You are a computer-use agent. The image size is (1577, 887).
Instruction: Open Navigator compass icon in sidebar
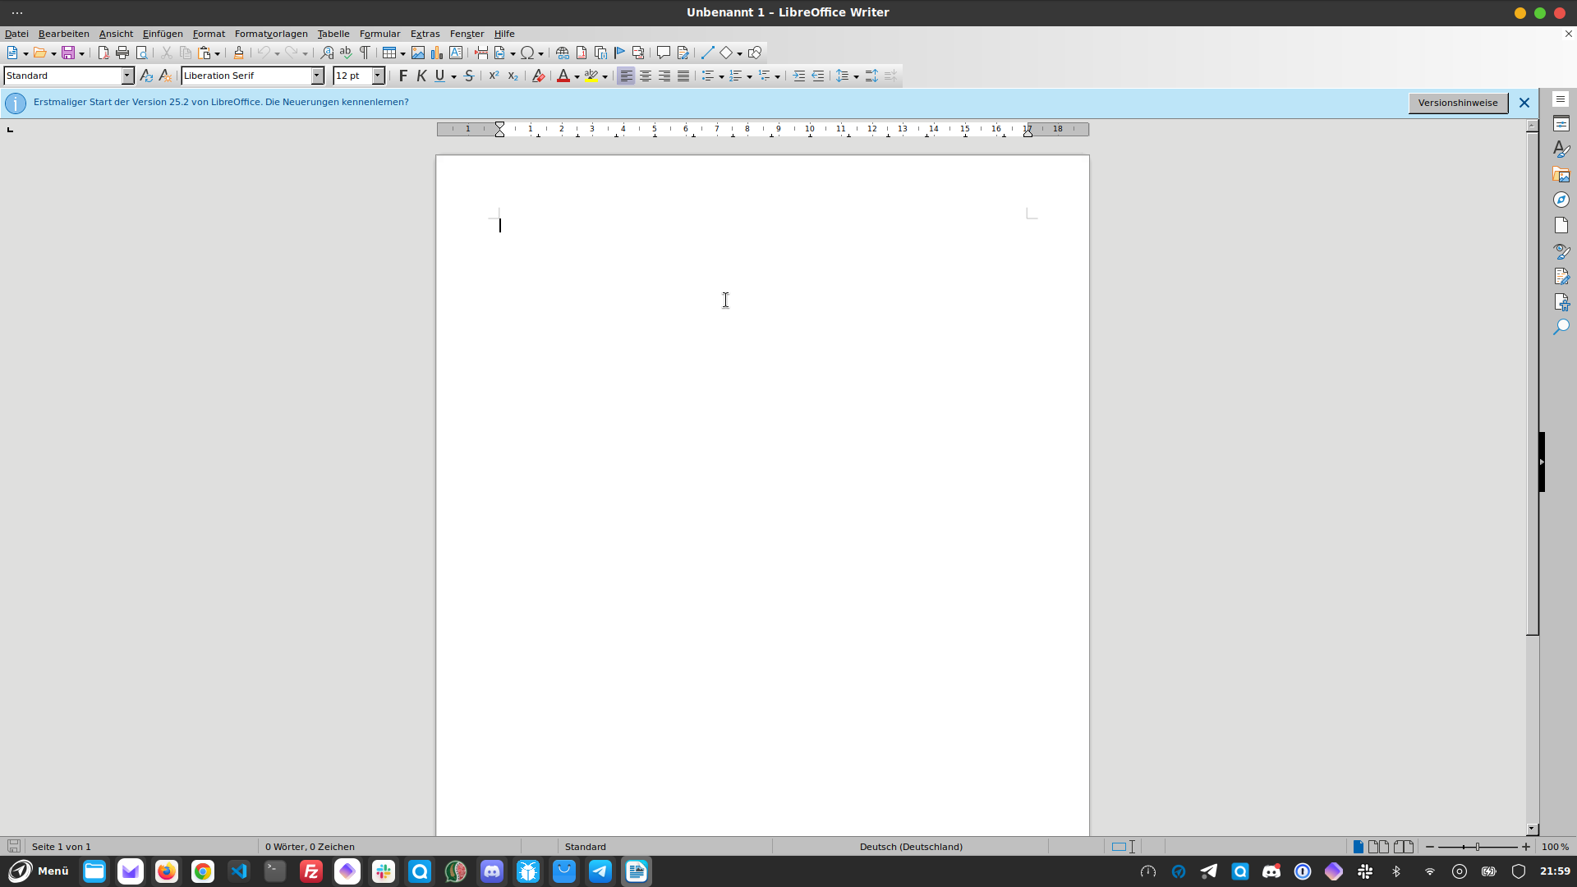1561,200
